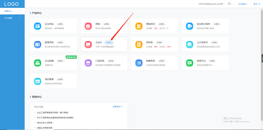263x130 pixels.
Task: Open 去管理 for 门店系统
Action: point(111,61)
